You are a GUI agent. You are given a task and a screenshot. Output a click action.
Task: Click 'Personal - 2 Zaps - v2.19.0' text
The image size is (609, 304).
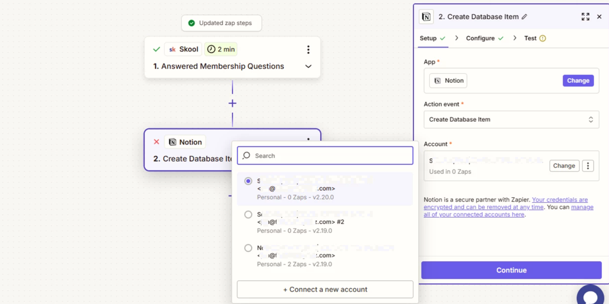pos(294,264)
